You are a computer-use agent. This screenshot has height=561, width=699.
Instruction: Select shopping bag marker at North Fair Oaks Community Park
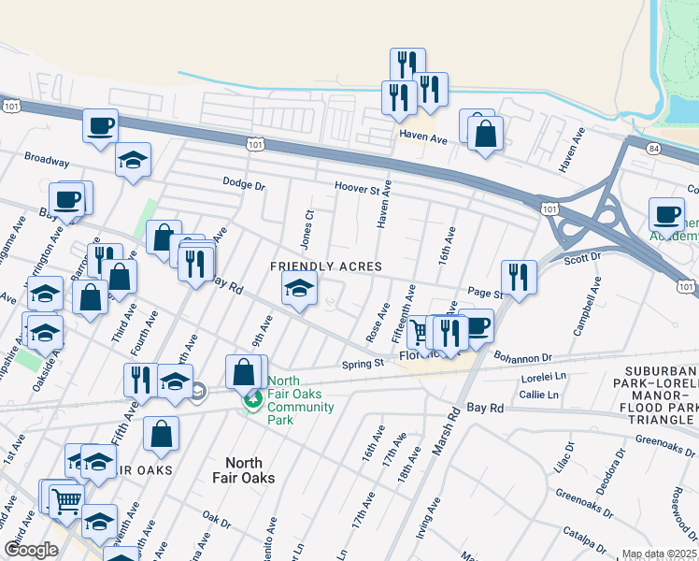click(243, 372)
